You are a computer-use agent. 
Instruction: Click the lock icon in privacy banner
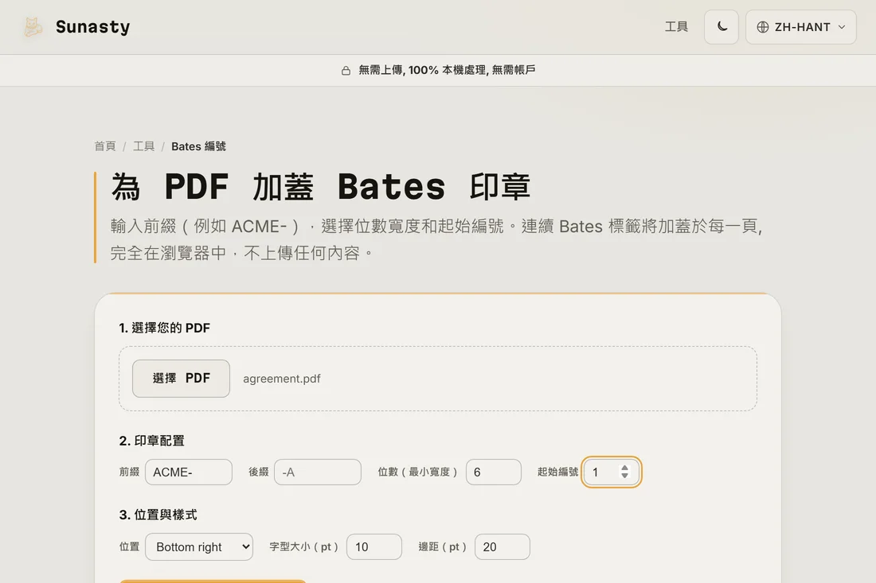[x=346, y=70]
